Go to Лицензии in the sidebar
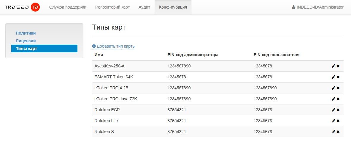Screen dimensions: 351x144 (x=26, y=41)
